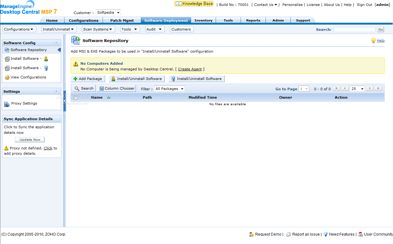Switch to the main Tools tab
393x244 pixels.
coord(228,20)
